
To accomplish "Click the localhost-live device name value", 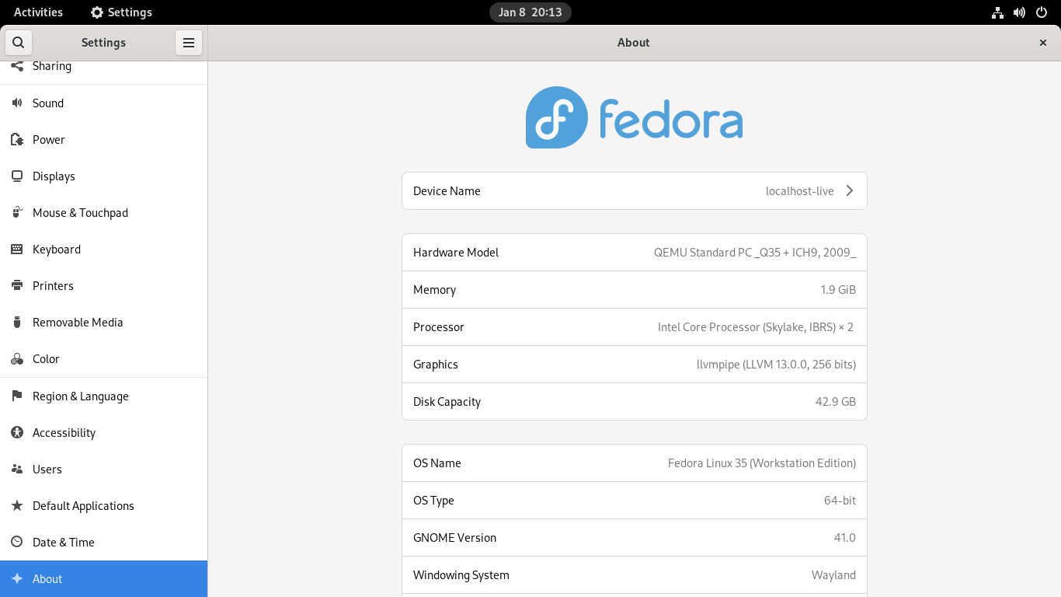I will [x=799, y=191].
